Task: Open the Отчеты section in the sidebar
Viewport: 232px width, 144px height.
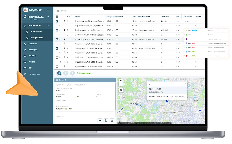Action: click(x=31, y=62)
